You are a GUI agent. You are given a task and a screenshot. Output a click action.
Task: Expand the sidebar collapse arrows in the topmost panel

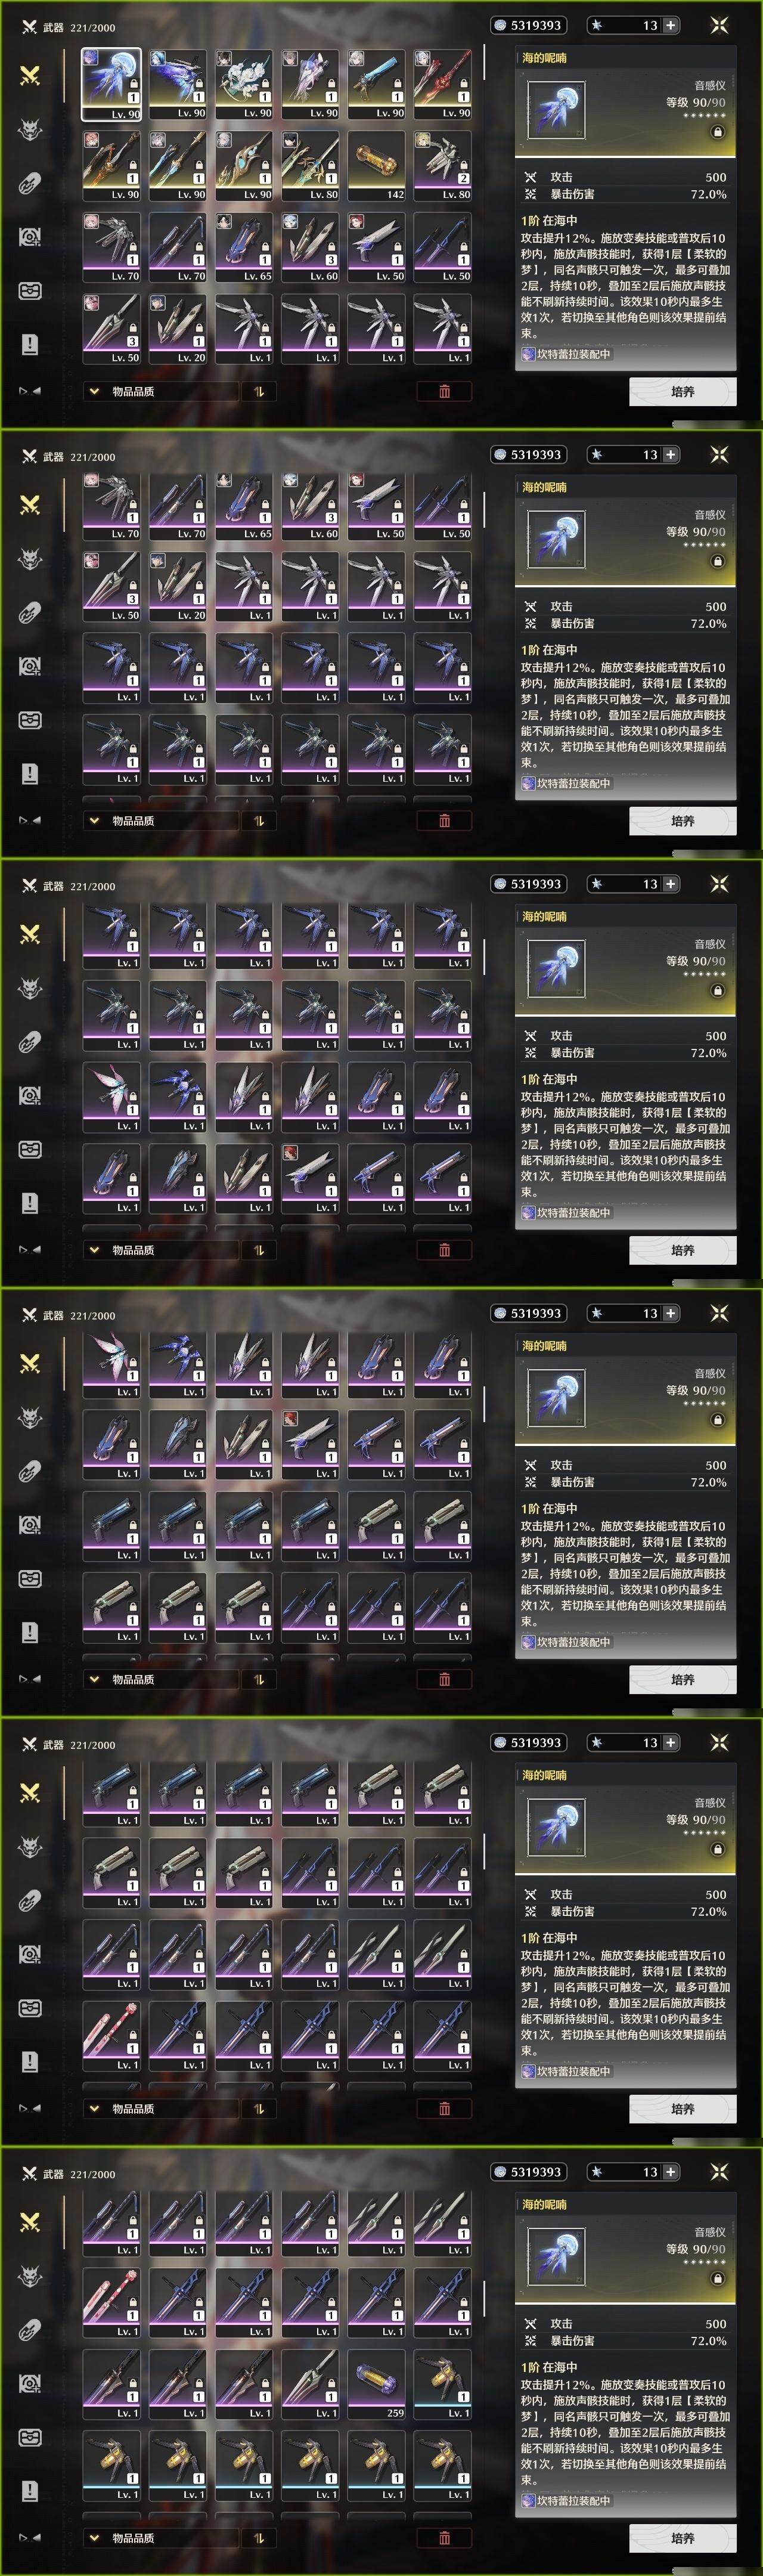30,391
